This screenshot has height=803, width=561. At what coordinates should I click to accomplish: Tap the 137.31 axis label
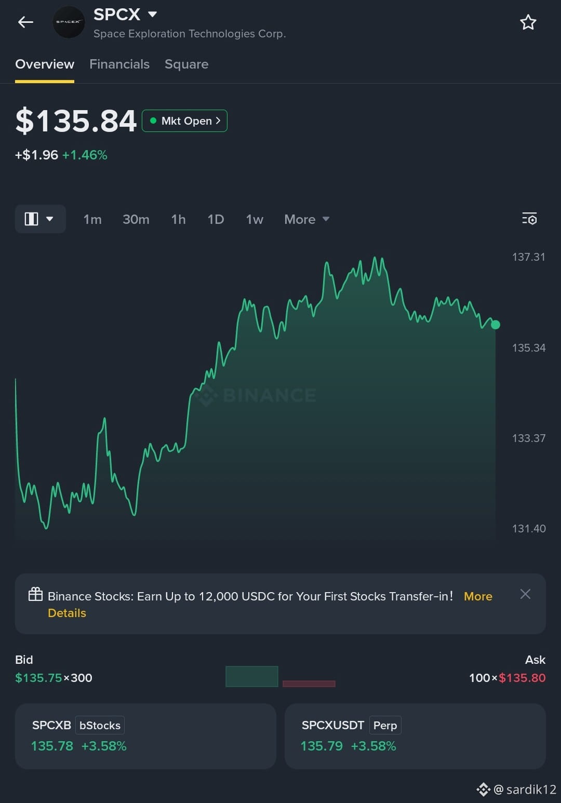(x=529, y=257)
